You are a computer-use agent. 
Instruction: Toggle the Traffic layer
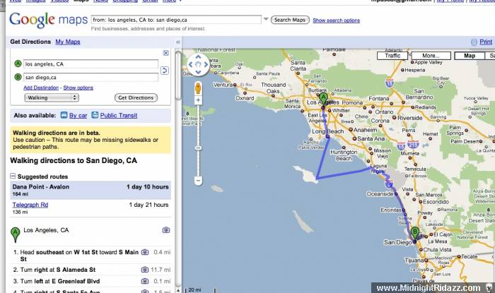tap(392, 56)
